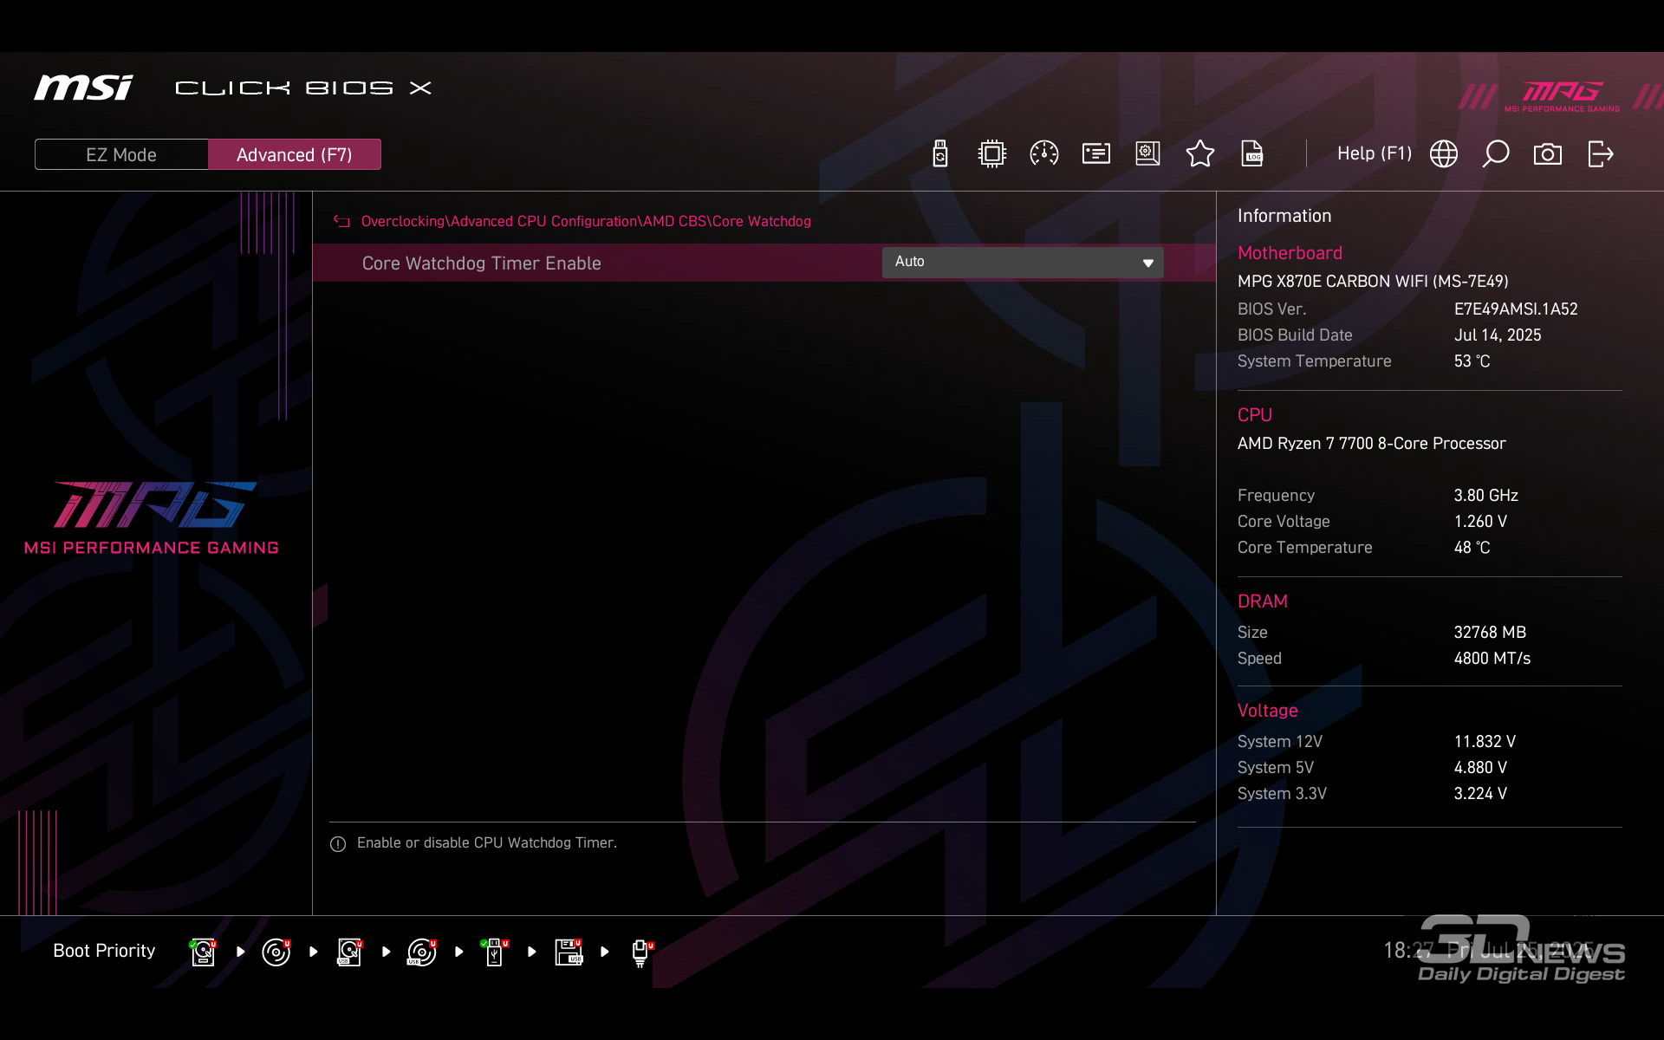Click the System Temperature 53 °C value
Viewport: 1664px width, 1040px height.
coord(1472,361)
